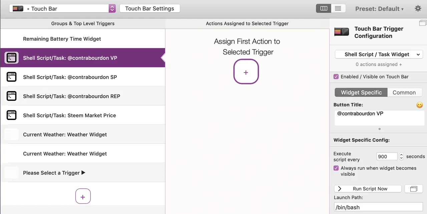The image size is (427, 214).
Task: Open the Preset: Default menu
Action: (379, 9)
